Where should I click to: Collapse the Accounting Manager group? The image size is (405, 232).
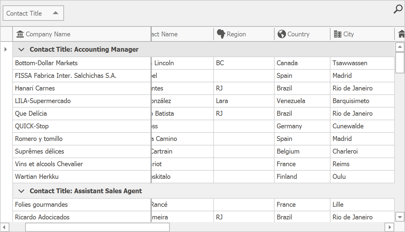tap(21, 50)
